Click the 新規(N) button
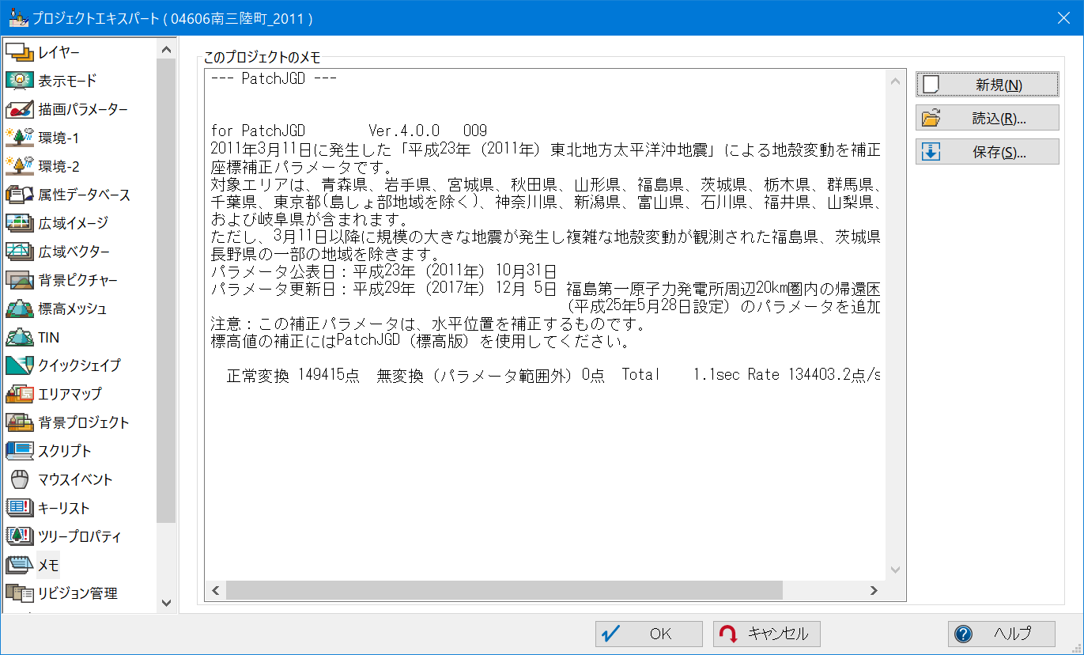 pyautogui.click(x=987, y=85)
